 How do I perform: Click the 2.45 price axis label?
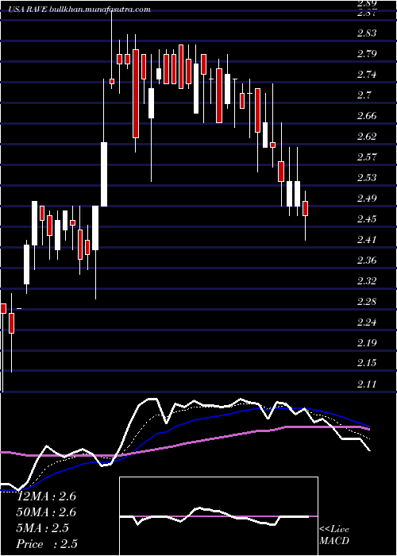367,218
